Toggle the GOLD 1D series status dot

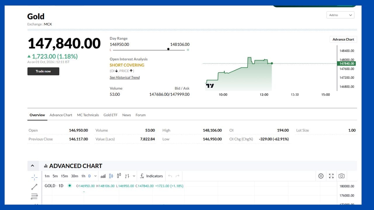click(70, 185)
